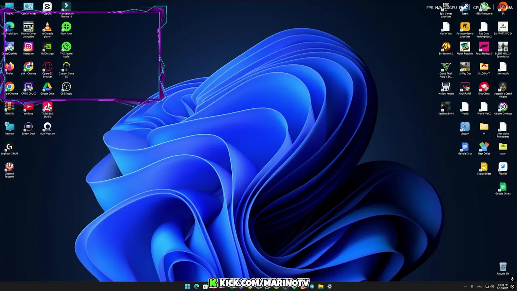Open the Riot Client shortcut

tap(484, 89)
